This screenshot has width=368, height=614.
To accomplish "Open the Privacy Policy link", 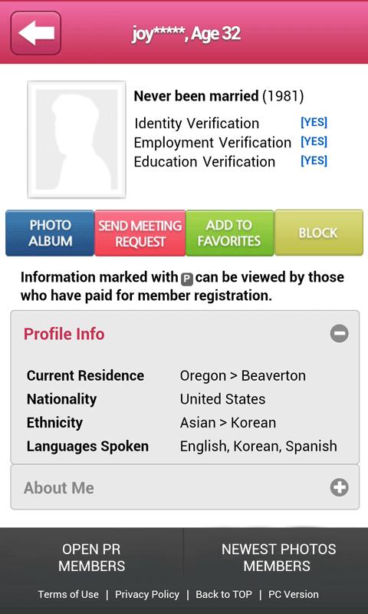I will [x=147, y=594].
